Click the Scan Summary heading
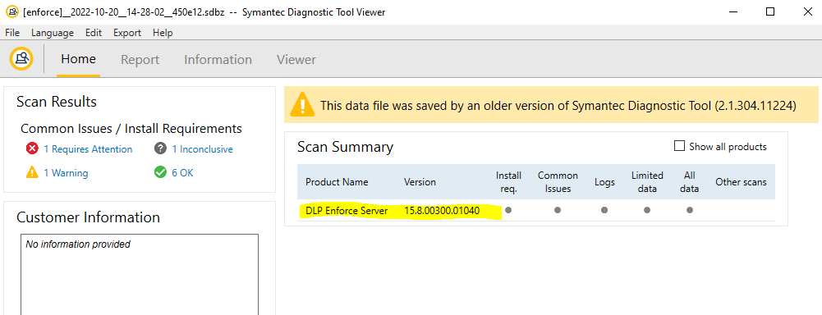822x315 pixels. click(345, 147)
